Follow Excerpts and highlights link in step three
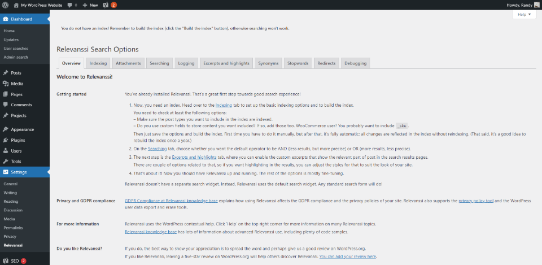 point(194,157)
